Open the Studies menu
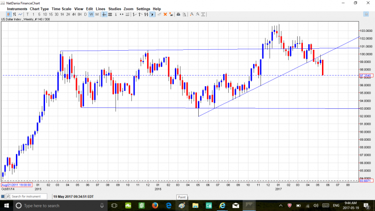The image size is (375, 211). [x=114, y=9]
